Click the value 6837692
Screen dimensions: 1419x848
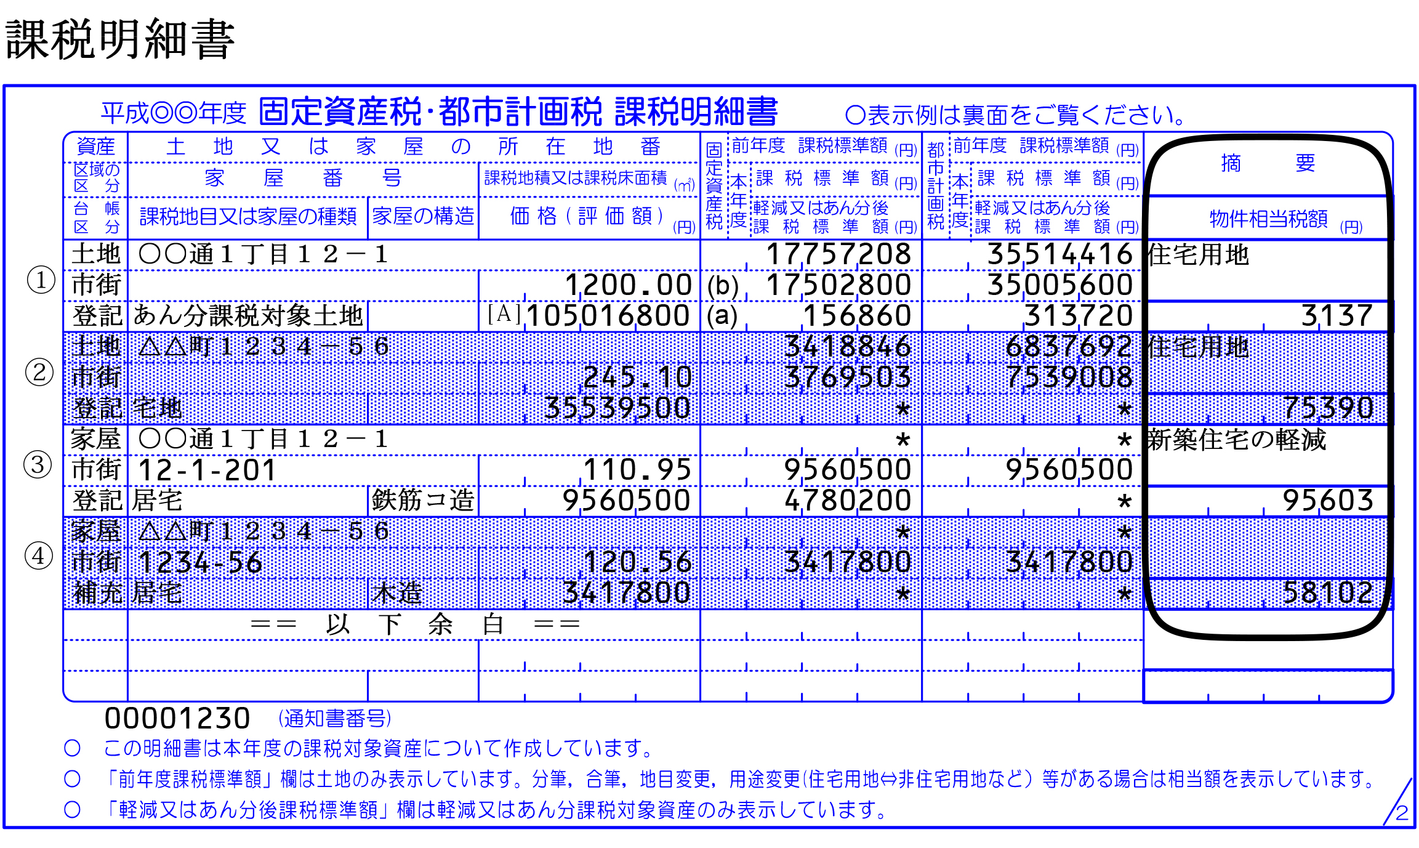pyautogui.click(x=1069, y=347)
